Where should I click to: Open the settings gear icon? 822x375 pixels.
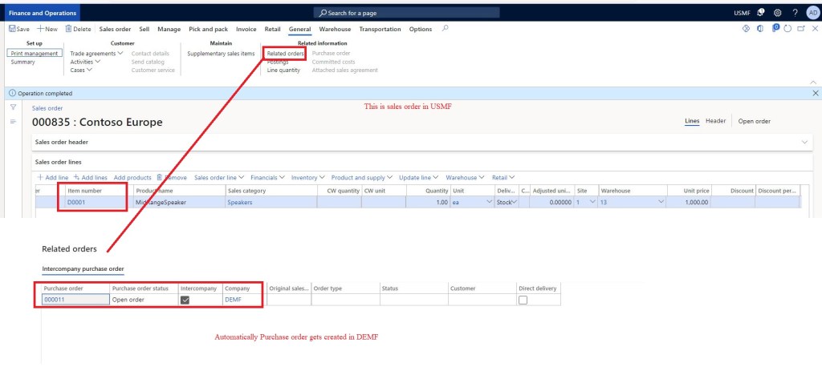pos(777,13)
